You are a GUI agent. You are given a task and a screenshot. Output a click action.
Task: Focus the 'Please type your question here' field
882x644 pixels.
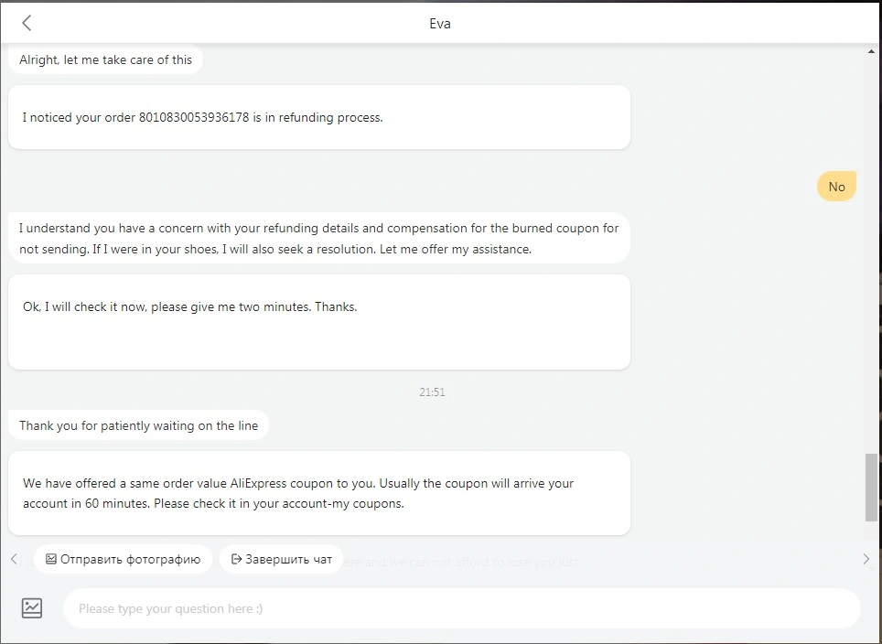pos(462,608)
